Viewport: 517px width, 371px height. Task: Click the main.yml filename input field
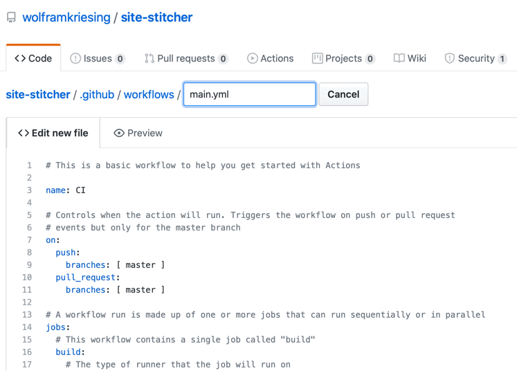[250, 94]
